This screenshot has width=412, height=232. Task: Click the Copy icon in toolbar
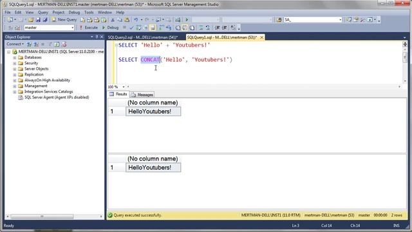pos(120,20)
